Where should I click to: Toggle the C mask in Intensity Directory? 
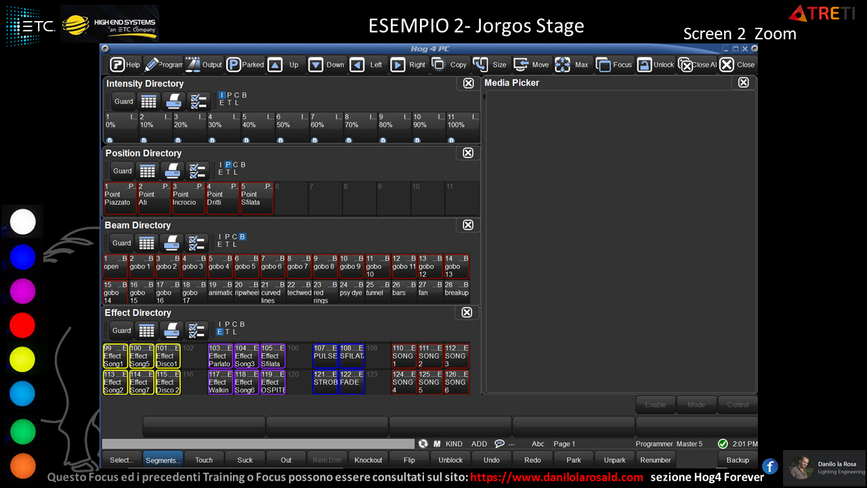coord(236,96)
